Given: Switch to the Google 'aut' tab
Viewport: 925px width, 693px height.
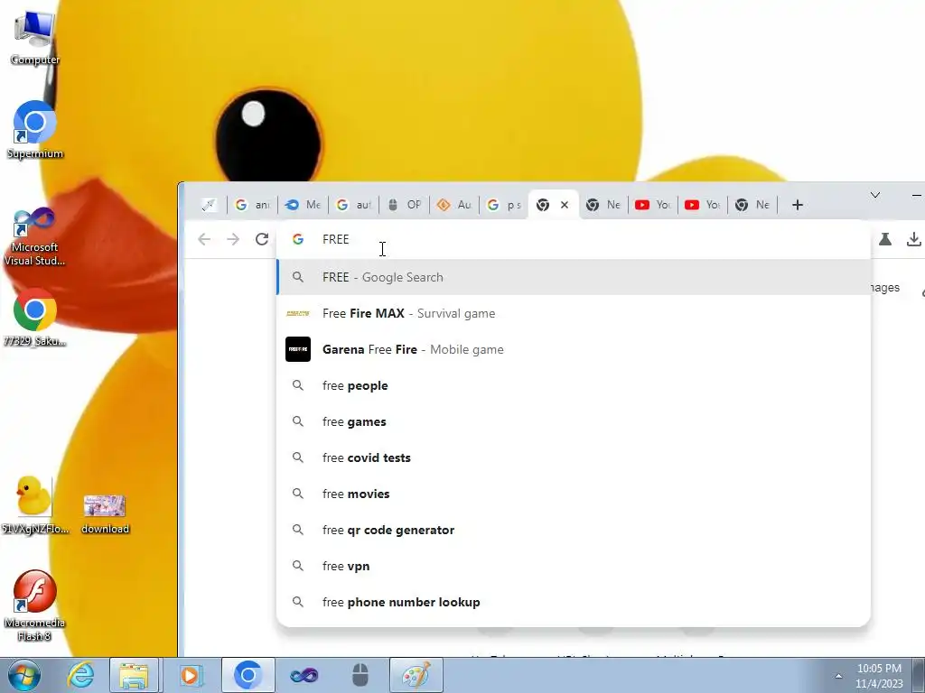Looking at the screenshot, I should [x=354, y=205].
